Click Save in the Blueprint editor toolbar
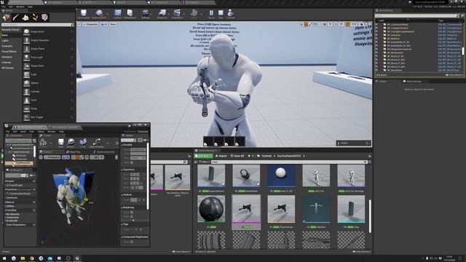 click(x=61, y=143)
